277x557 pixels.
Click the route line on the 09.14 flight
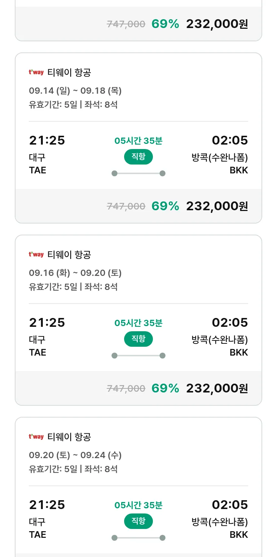coord(138,173)
